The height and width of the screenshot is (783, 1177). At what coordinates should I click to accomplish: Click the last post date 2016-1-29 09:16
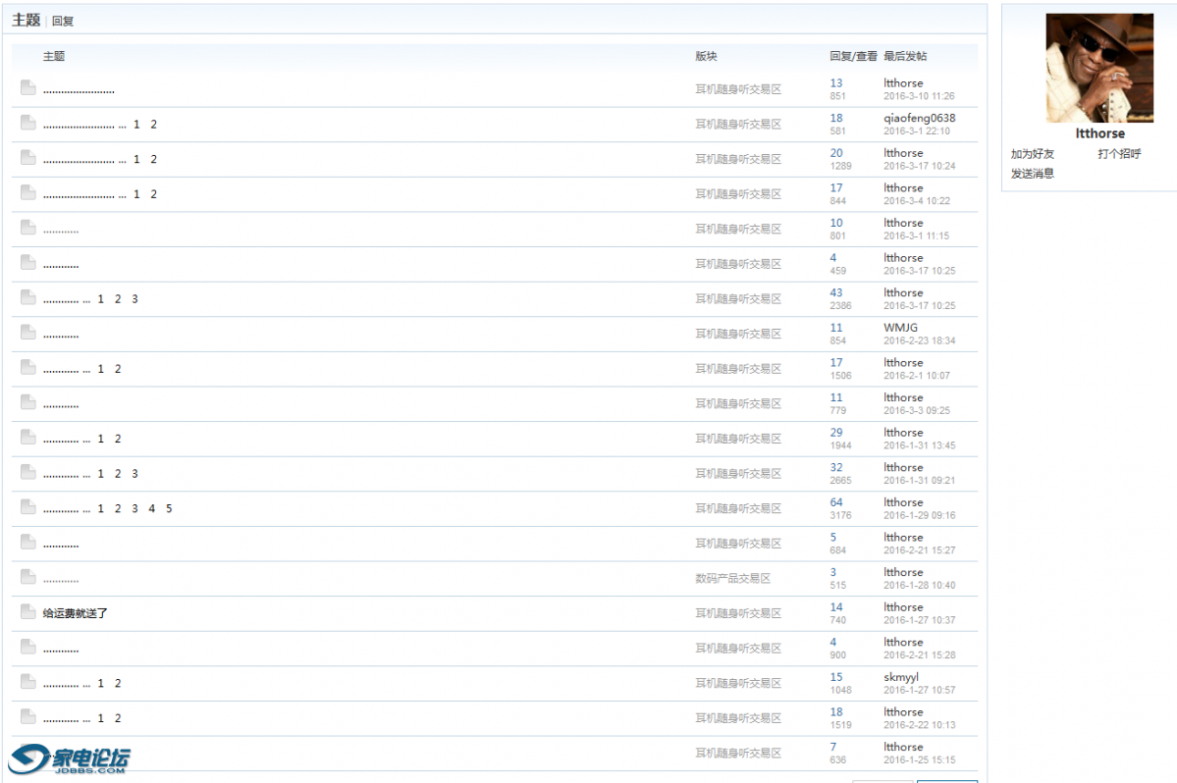[920, 515]
